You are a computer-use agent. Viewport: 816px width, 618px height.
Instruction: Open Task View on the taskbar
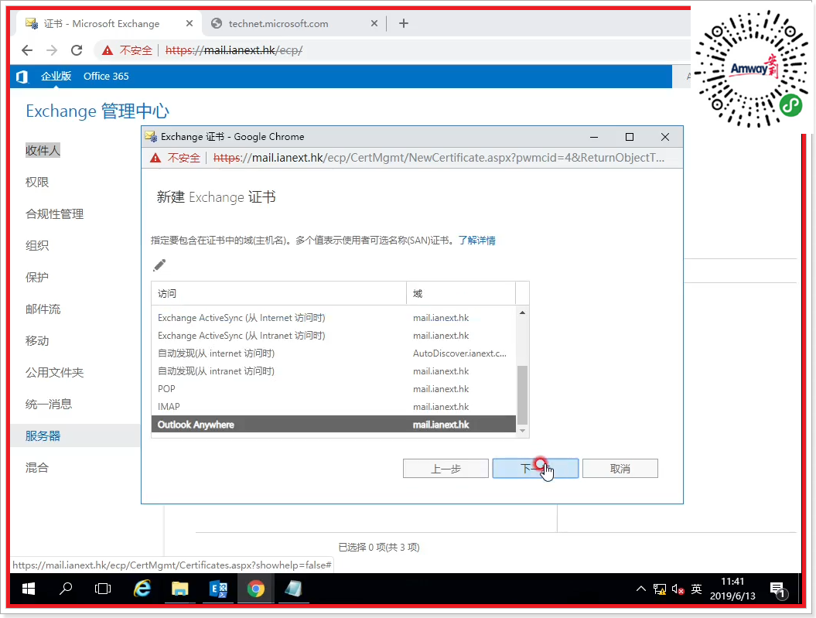[x=103, y=589]
